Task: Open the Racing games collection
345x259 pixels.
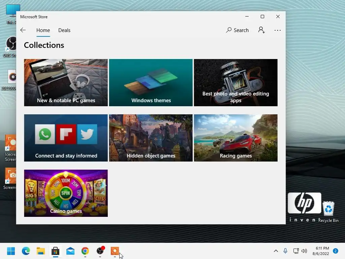Action: 236,138
